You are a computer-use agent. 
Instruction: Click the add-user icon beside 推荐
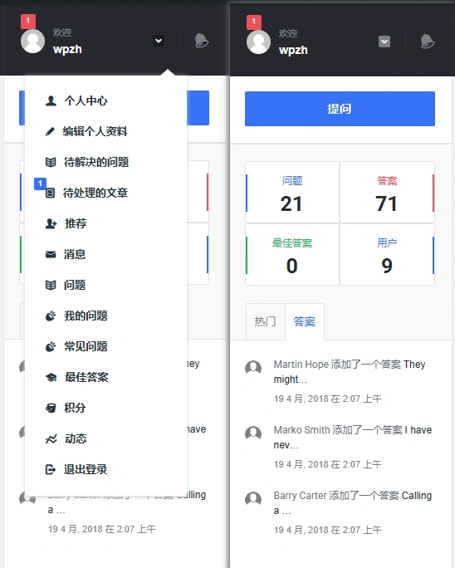[51, 224]
